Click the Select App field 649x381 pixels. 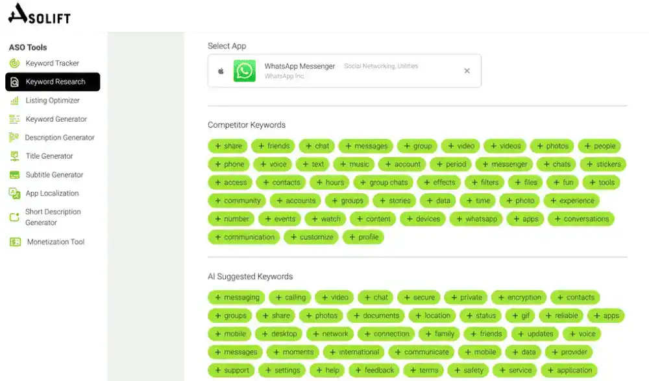click(344, 71)
